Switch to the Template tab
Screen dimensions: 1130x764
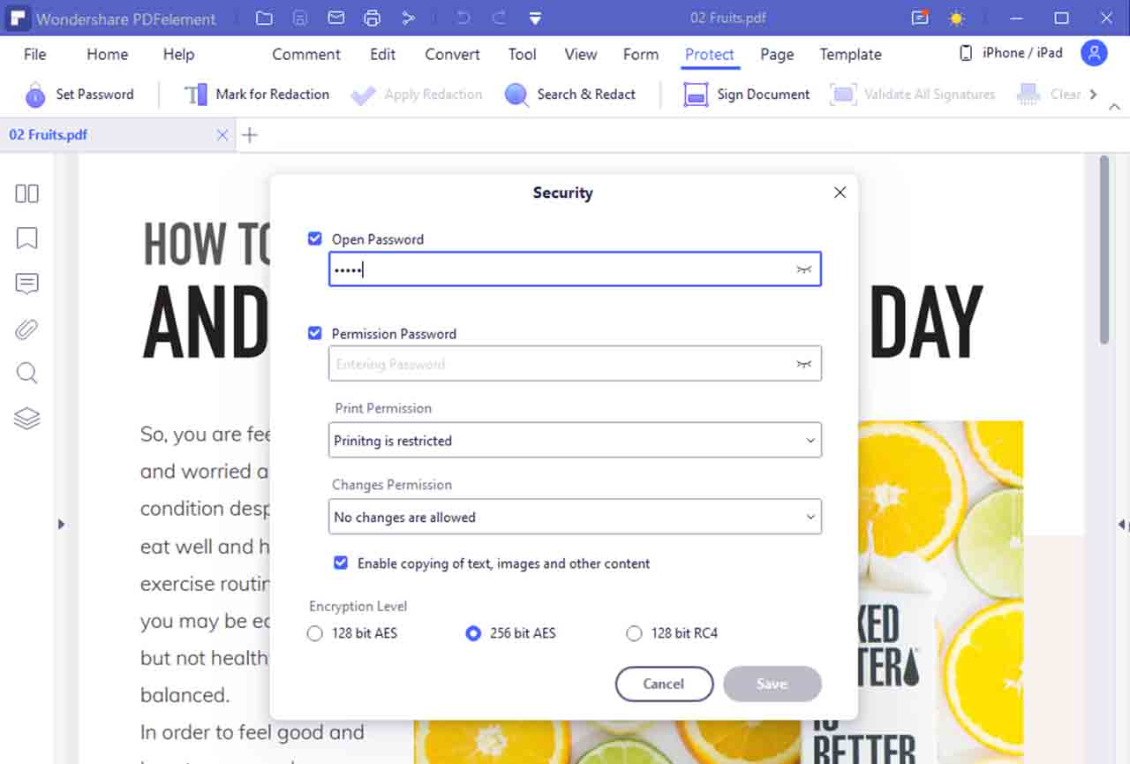click(x=850, y=54)
